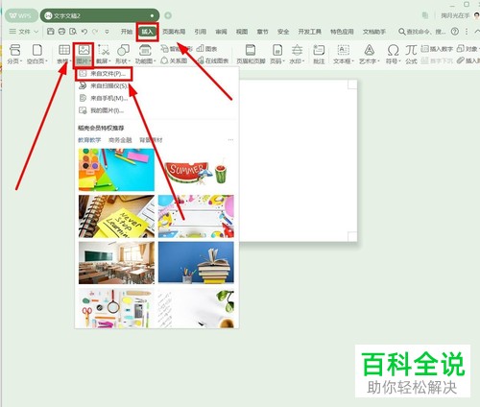Click the 形状 shapes icon
This screenshot has height=407, width=480.
123,50
